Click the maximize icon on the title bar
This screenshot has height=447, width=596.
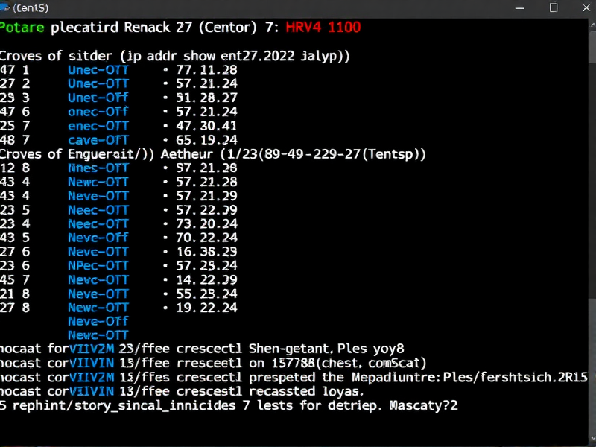(x=553, y=8)
